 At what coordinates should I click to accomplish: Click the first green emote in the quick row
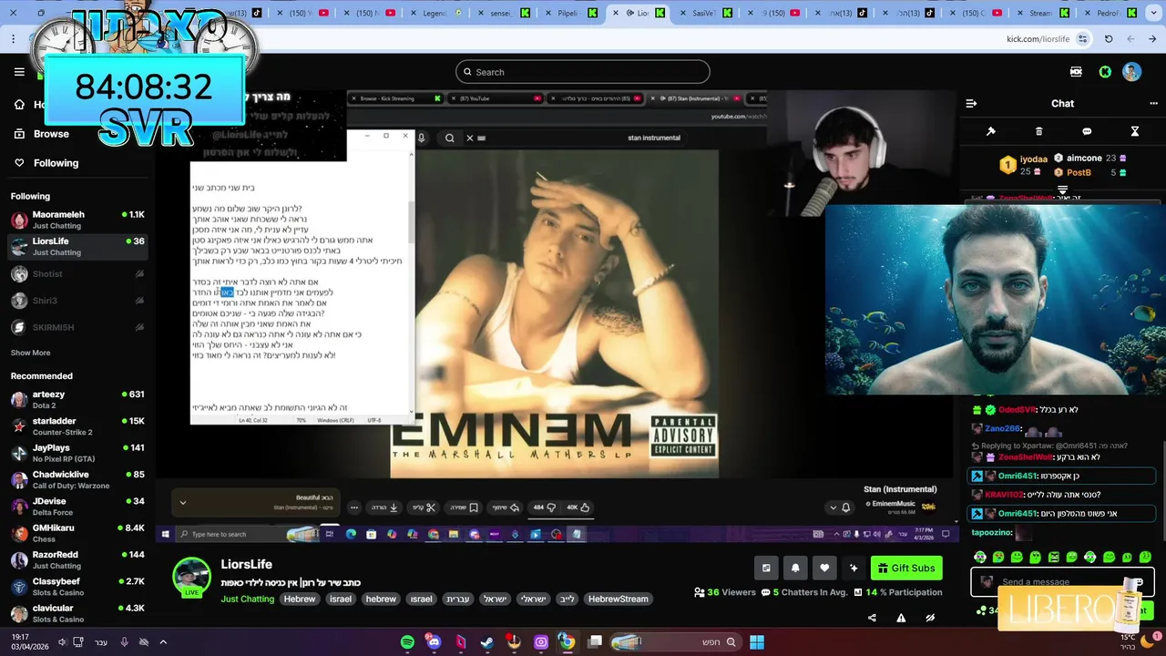[x=980, y=557]
